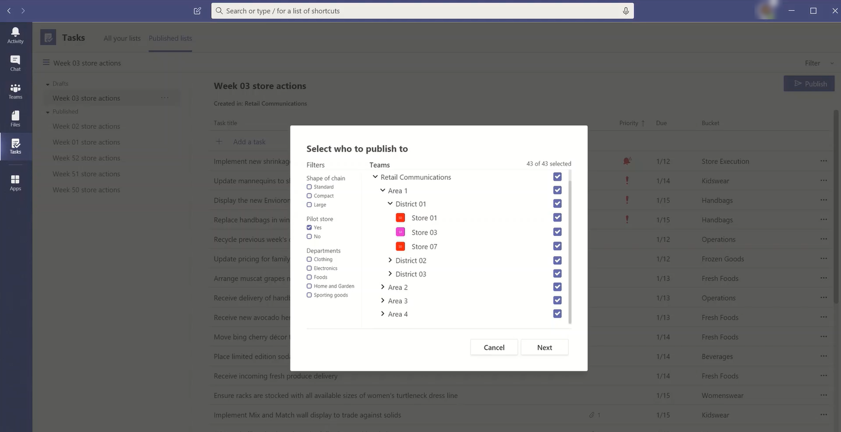This screenshot has height=432, width=841.
Task: Check the Large filter checkbox
Action: (309, 204)
